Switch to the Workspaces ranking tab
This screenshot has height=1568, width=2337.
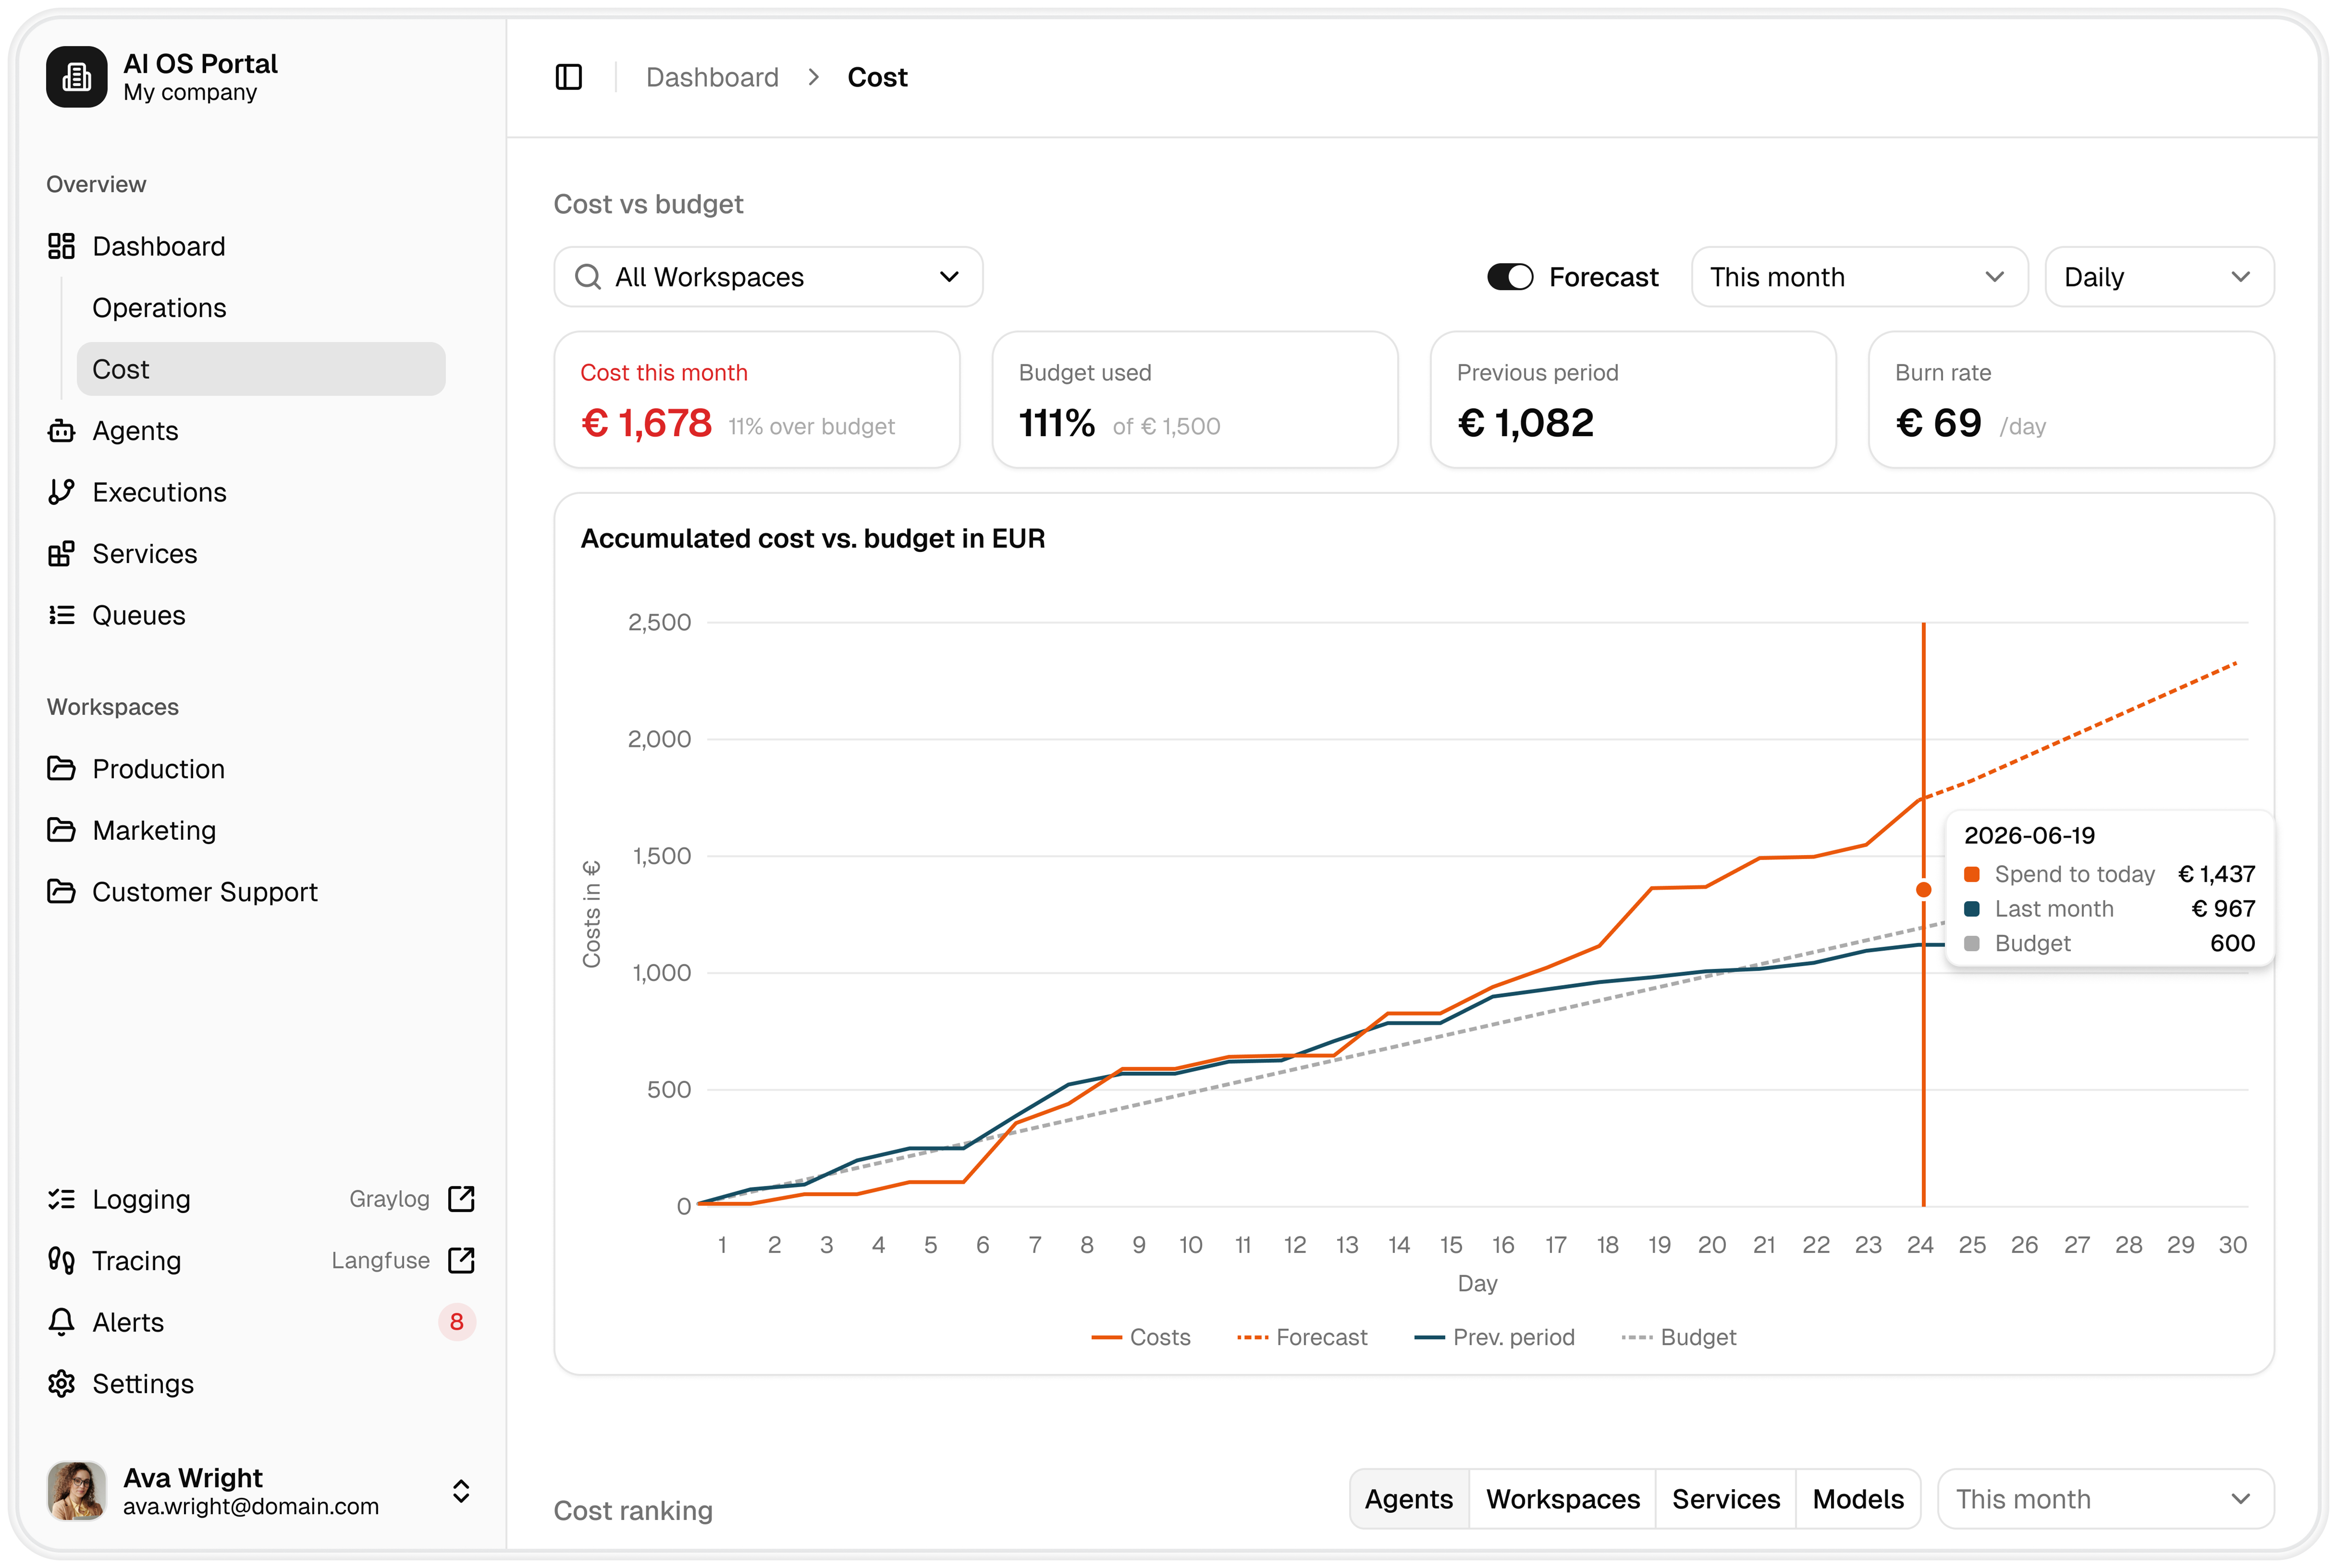(x=1562, y=1499)
